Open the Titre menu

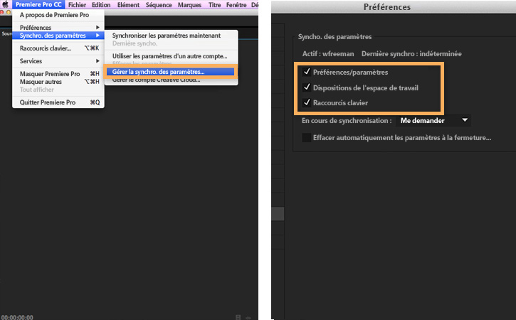pos(214,5)
